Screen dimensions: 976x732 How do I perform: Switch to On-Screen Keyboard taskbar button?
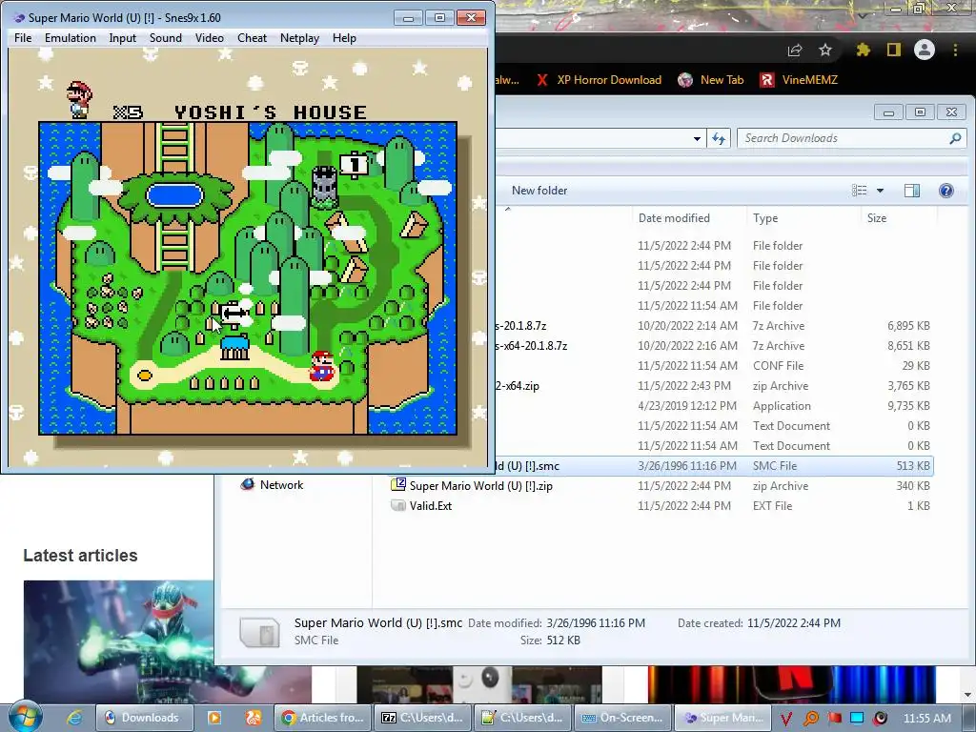tap(622, 718)
